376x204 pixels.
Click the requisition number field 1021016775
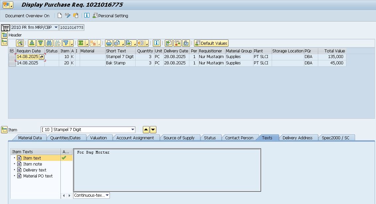[72, 28]
